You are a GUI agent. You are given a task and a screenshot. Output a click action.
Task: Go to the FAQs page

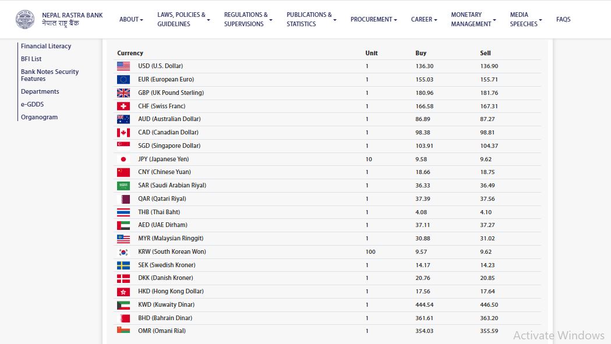point(563,19)
